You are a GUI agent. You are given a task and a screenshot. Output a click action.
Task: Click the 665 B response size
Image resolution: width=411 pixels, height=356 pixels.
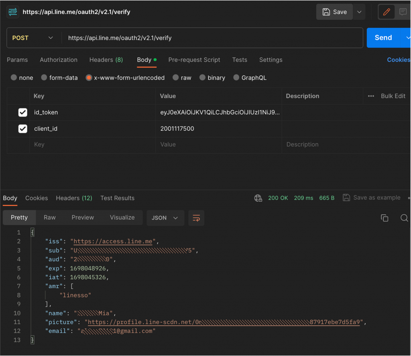(327, 198)
